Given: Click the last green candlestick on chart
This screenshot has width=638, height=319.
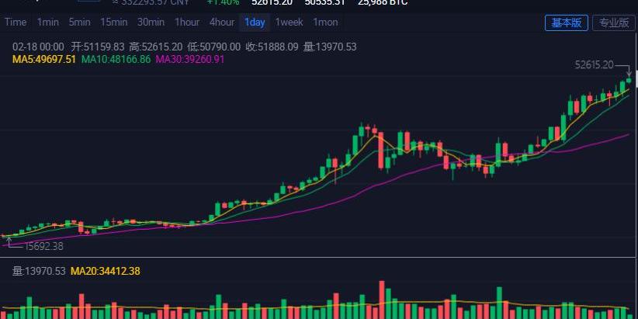Looking at the screenshot, I should pyautogui.click(x=629, y=78).
